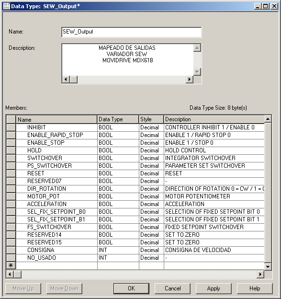Click the FIXED SETPOINT SWITCHOVER description
The height and width of the screenshot is (299, 281).
[214, 227]
